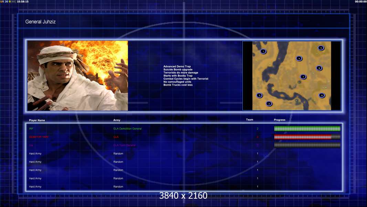Click the 00:00:00 timer in the corner

point(361,1)
